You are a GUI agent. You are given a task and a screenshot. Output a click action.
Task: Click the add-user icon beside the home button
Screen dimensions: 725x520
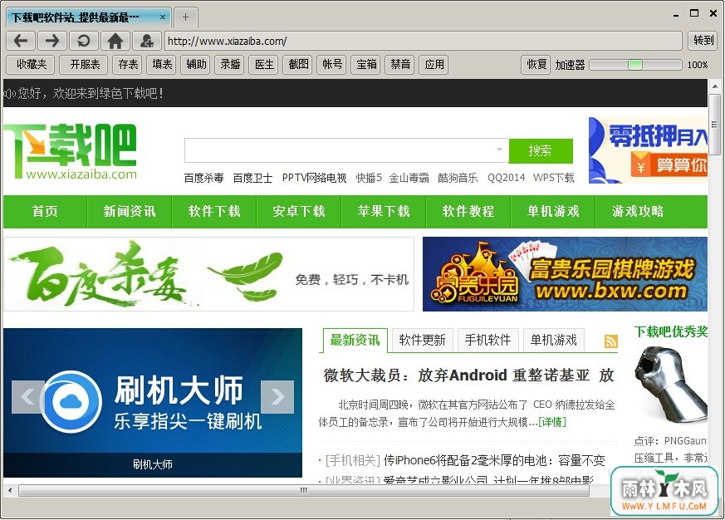click(x=146, y=41)
